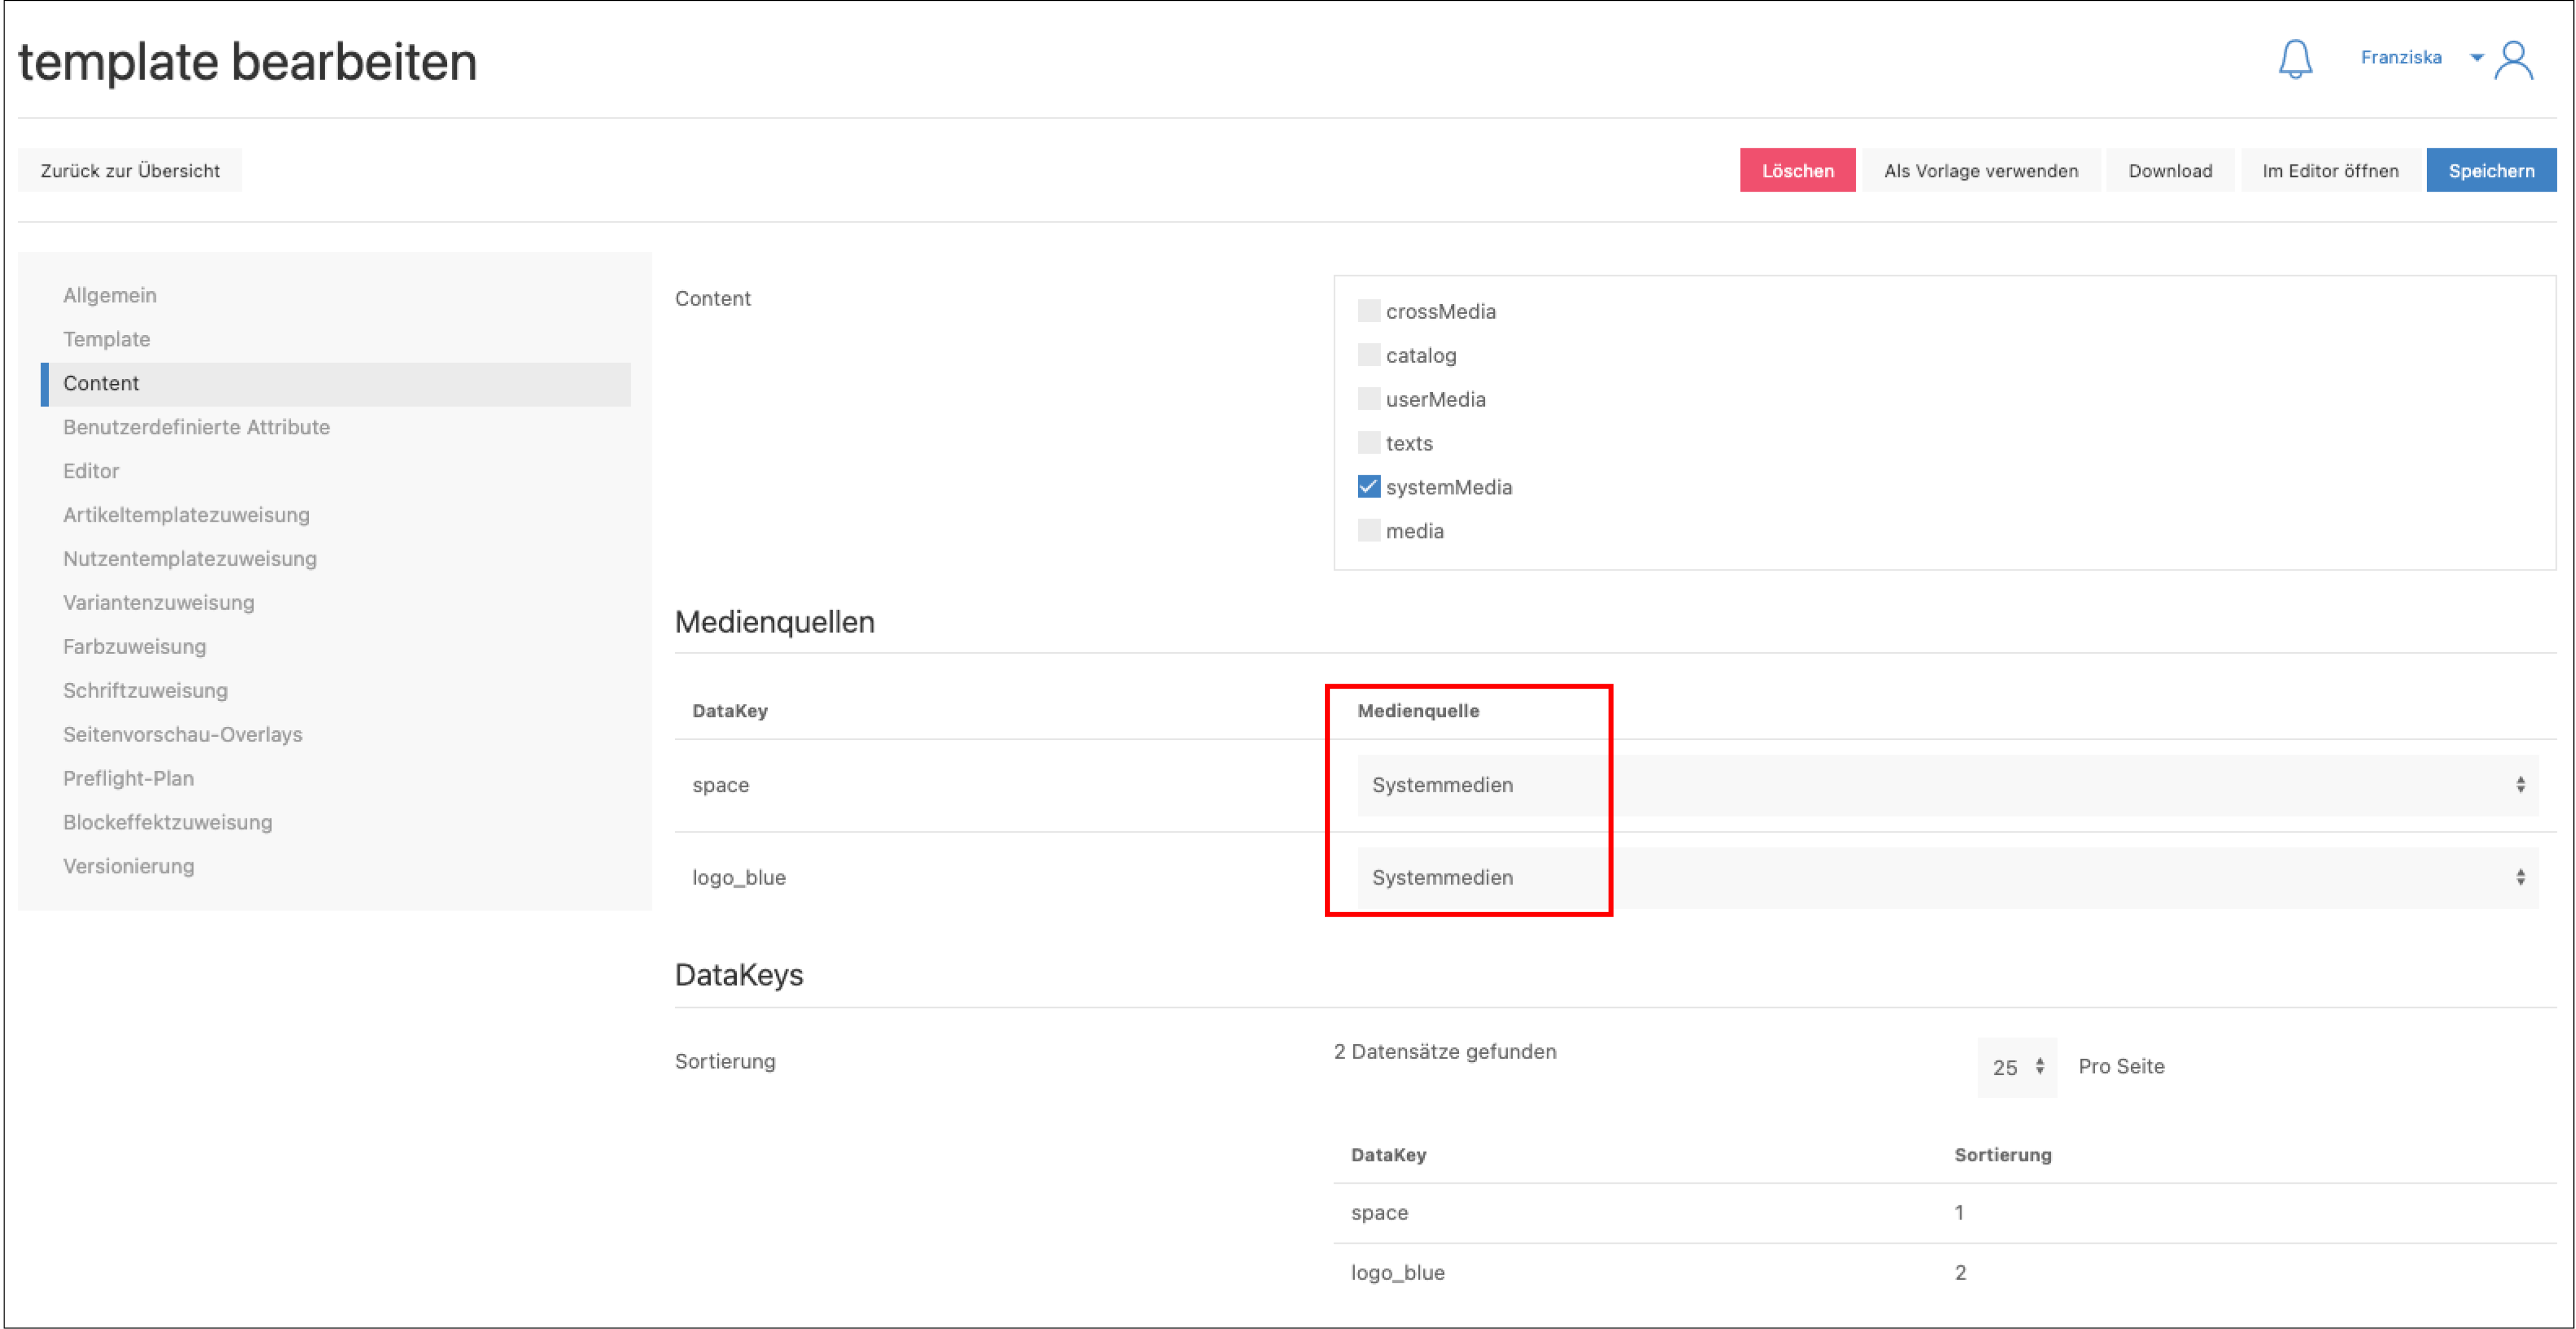Open Benutzerdefinierte Attribute menu item
The height and width of the screenshot is (1329, 2576).
pos(196,427)
